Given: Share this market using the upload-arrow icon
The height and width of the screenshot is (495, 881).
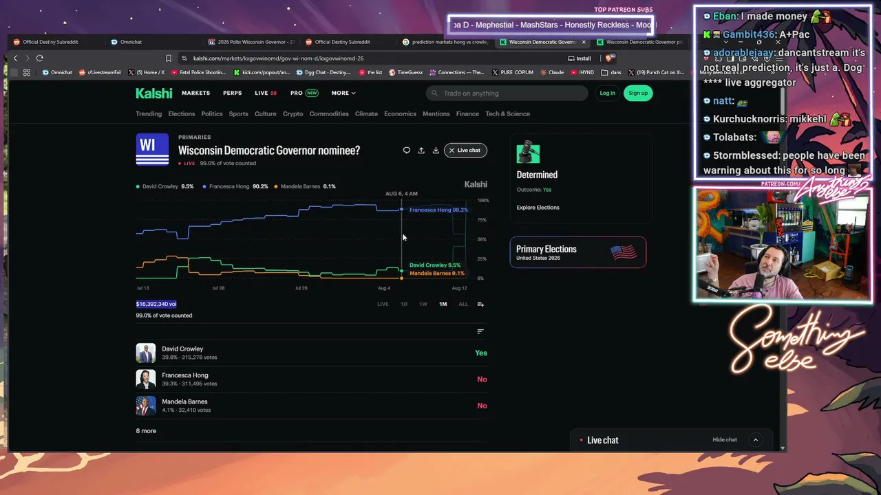Looking at the screenshot, I should point(421,150).
